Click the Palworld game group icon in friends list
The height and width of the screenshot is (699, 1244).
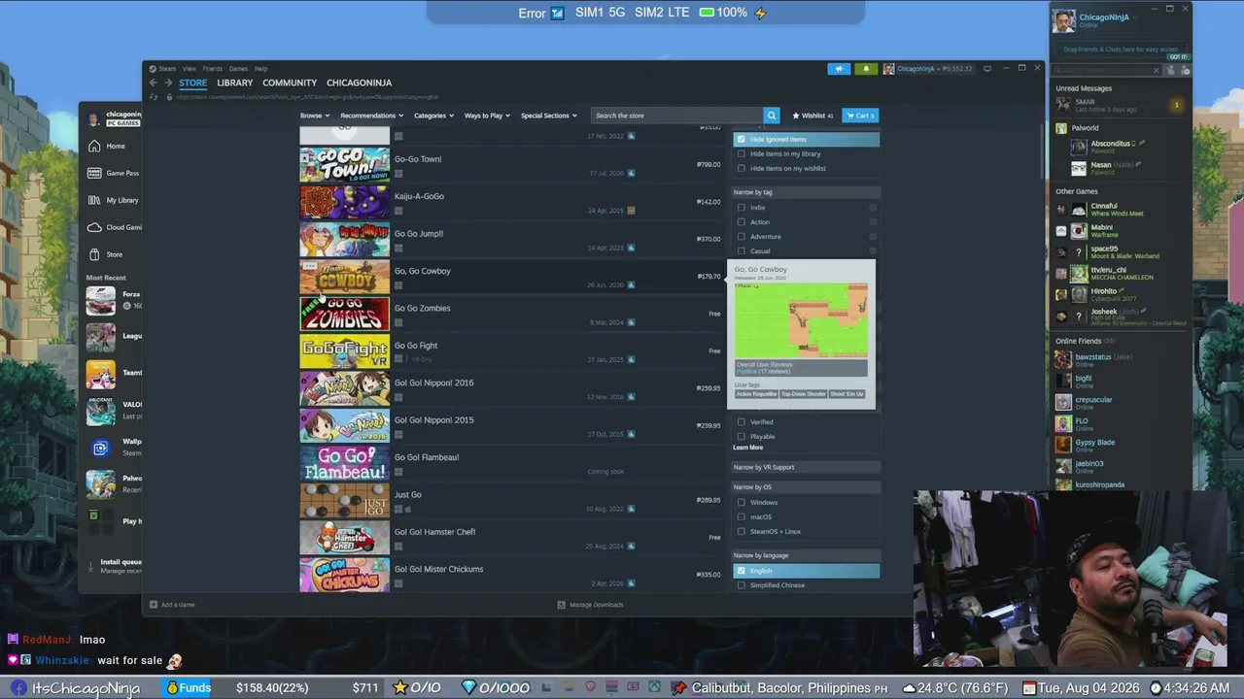click(x=1062, y=128)
